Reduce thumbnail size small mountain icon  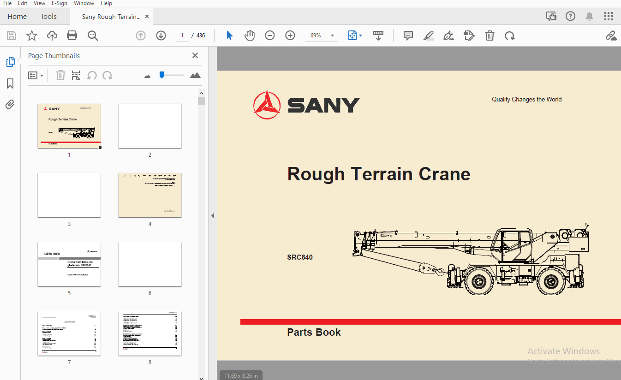(x=148, y=76)
